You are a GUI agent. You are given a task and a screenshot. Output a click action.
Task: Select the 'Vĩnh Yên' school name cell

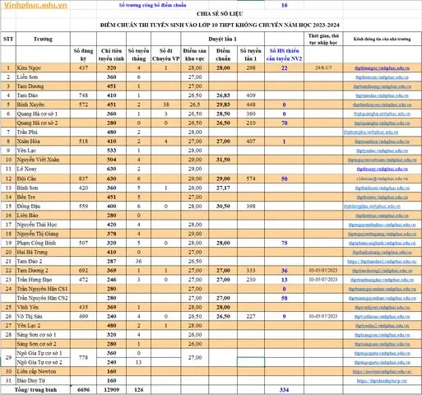tap(43, 307)
